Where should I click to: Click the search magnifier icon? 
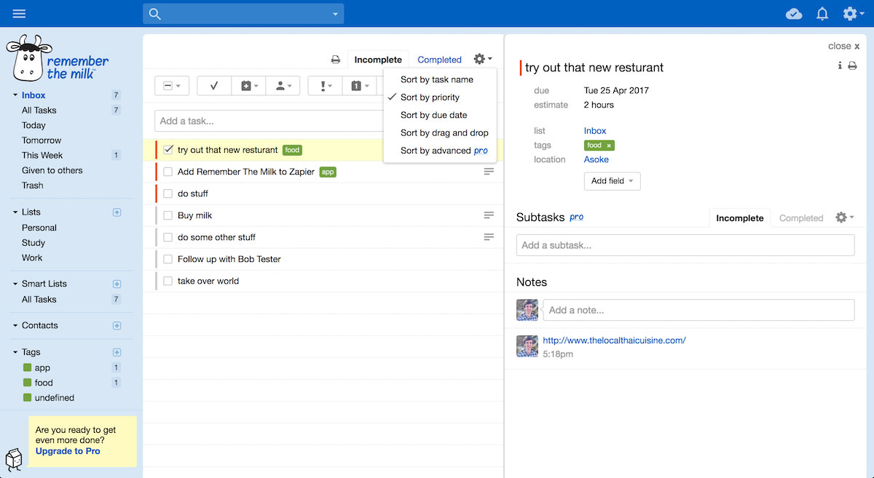coord(155,14)
